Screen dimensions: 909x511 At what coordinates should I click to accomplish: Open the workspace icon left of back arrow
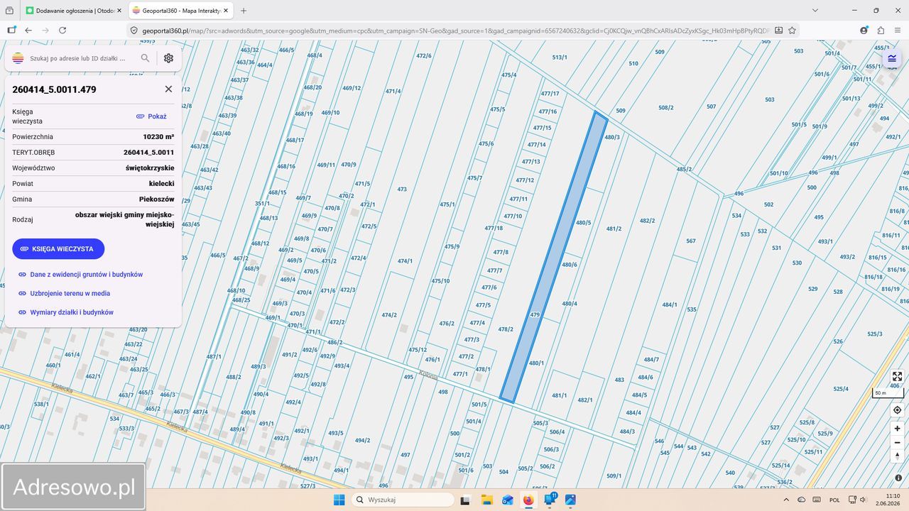11,31
